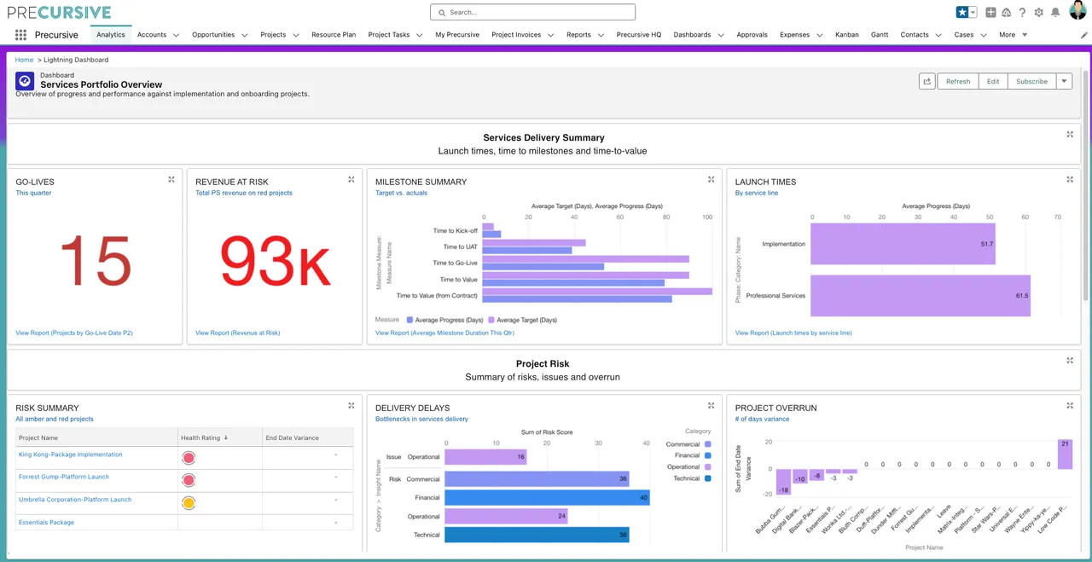The image size is (1092, 562).
Task: Click in the global Search field
Action: (533, 12)
